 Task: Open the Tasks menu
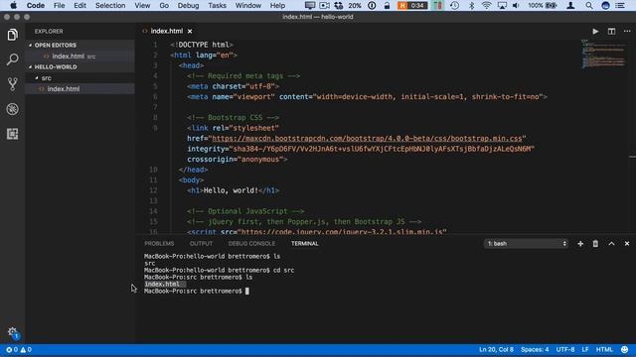[x=217, y=6]
